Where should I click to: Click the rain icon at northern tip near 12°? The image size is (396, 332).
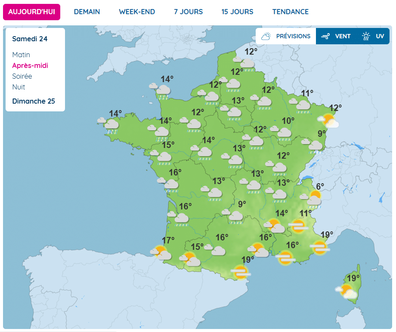244,64
